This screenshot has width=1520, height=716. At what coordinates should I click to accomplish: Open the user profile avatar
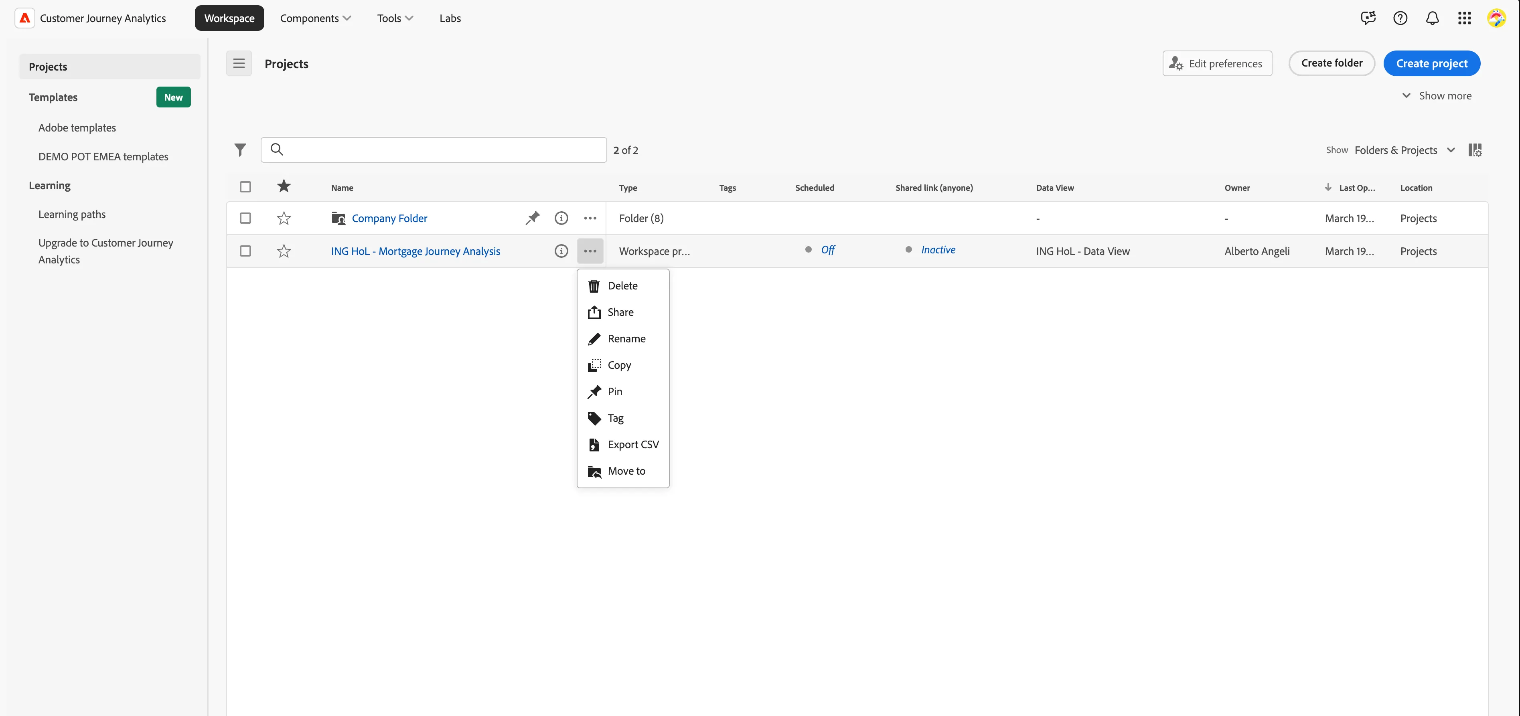click(1496, 18)
